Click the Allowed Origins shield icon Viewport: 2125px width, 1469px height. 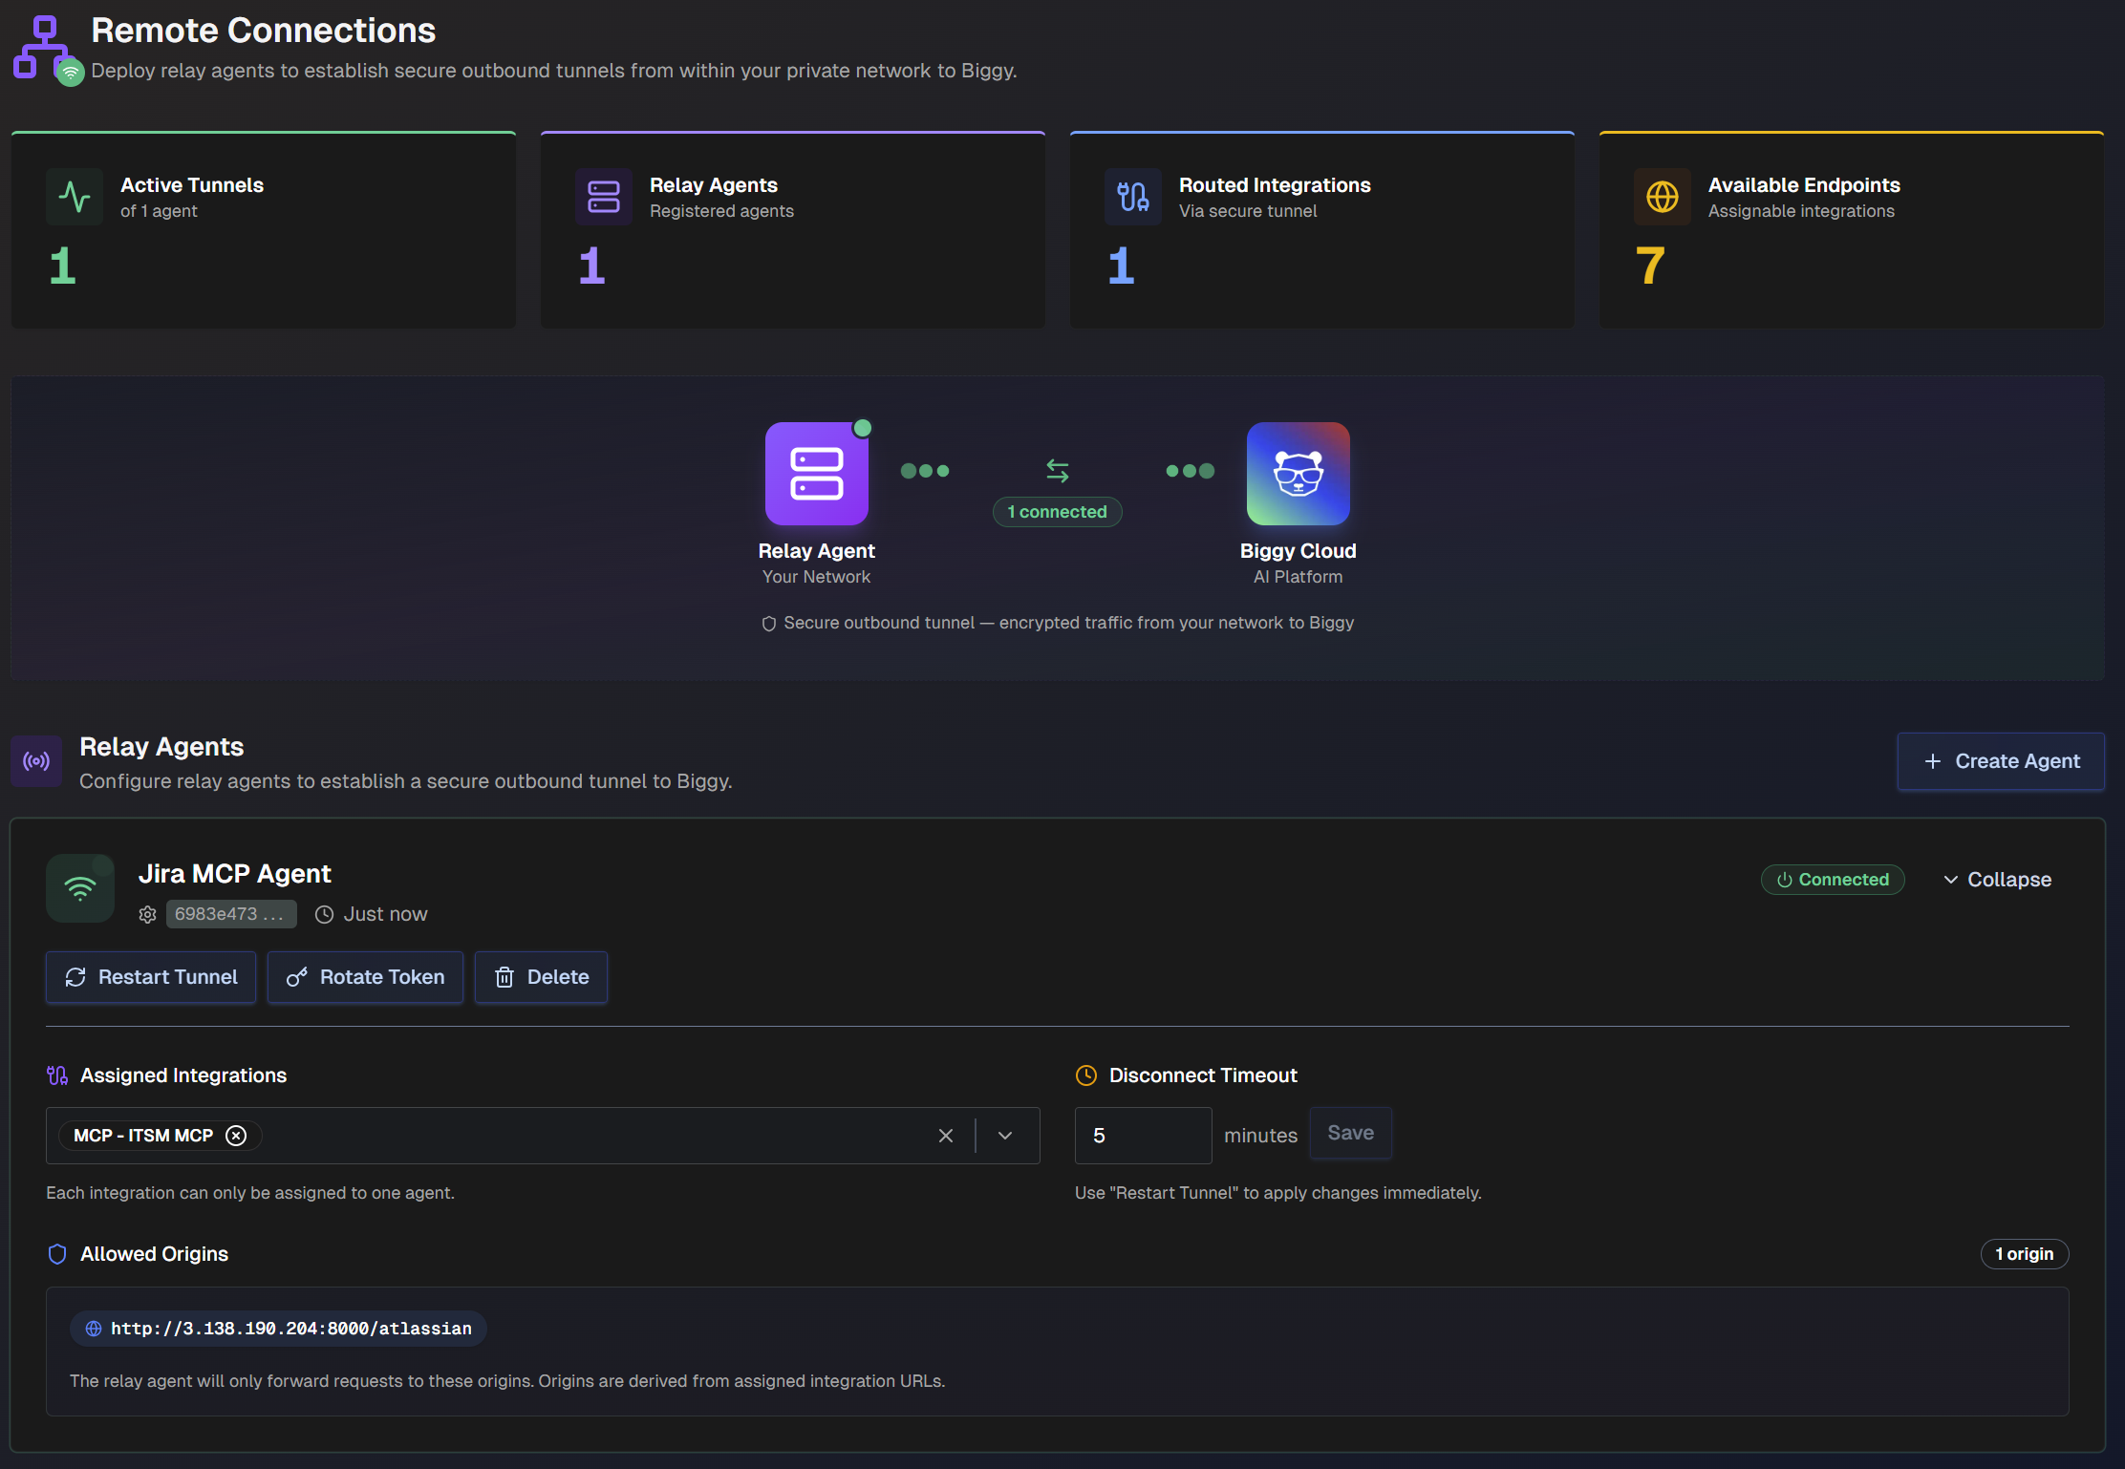pos(57,1253)
